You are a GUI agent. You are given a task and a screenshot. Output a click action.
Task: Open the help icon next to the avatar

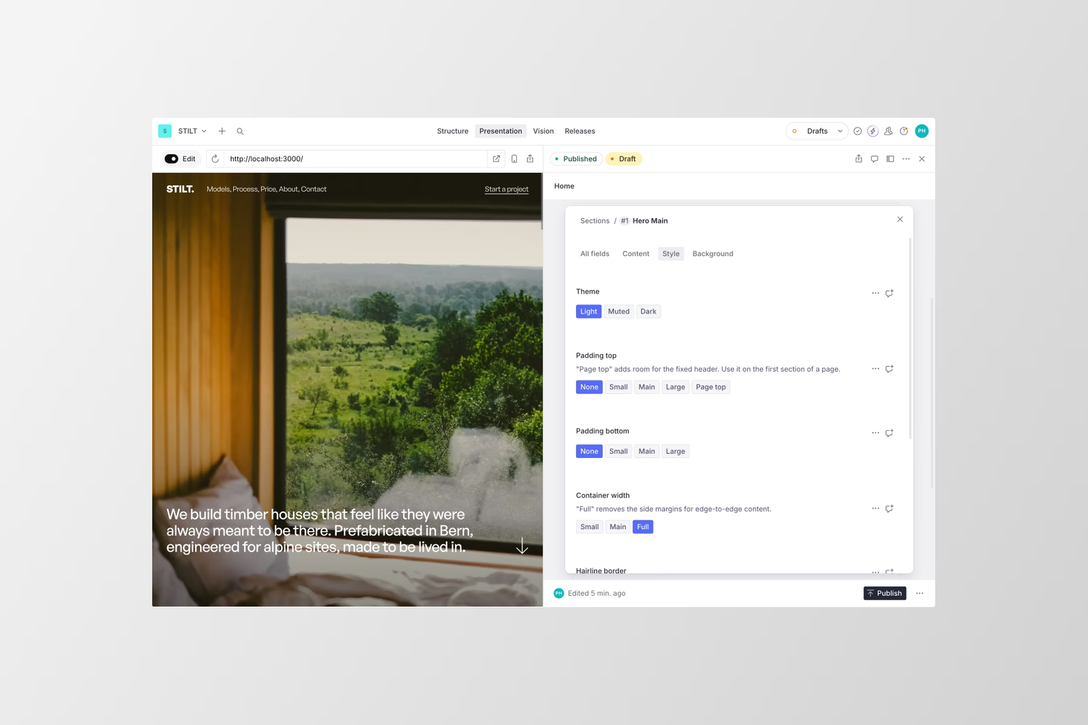(x=904, y=131)
